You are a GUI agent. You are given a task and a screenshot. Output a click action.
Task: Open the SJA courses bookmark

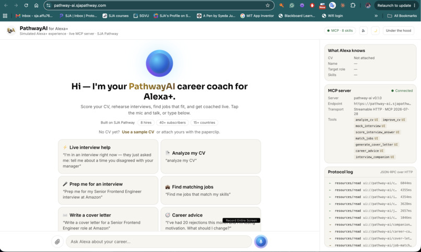pyautogui.click(x=115, y=16)
